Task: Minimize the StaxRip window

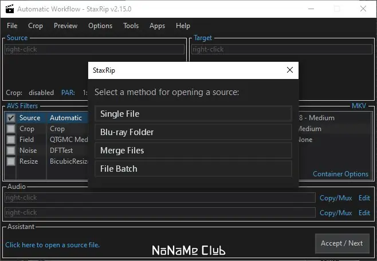Action: point(311,9)
